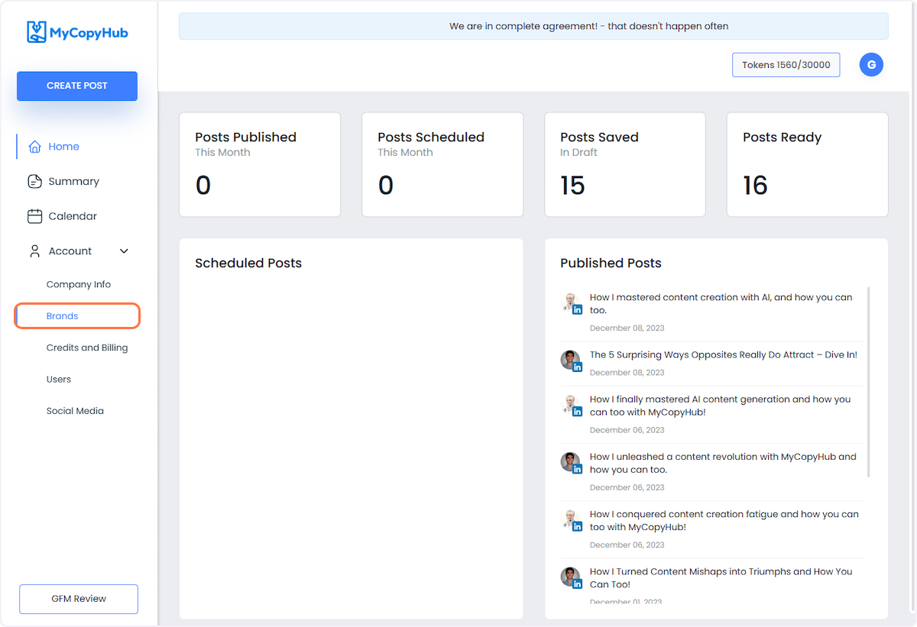Image resolution: width=917 pixels, height=627 pixels.
Task: Open post 'The 5 Surprising Ways Opposites Really Do Attract'
Action: pos(724,355)
